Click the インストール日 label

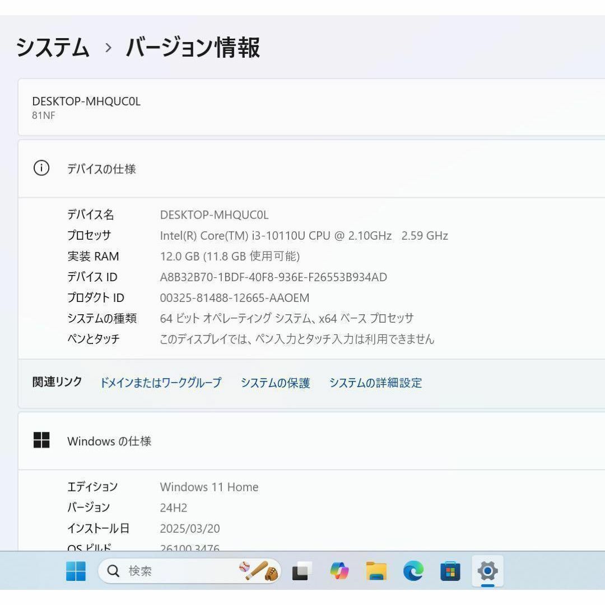click(x=99, y=528)
